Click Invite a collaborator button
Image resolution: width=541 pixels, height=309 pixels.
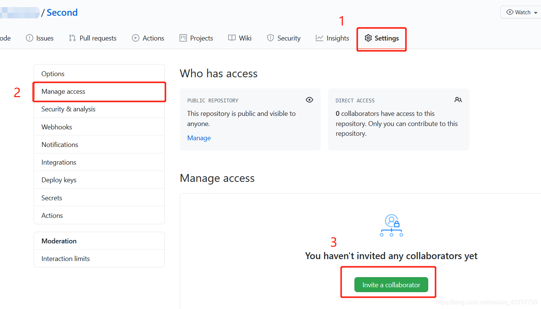click(392, 285)
